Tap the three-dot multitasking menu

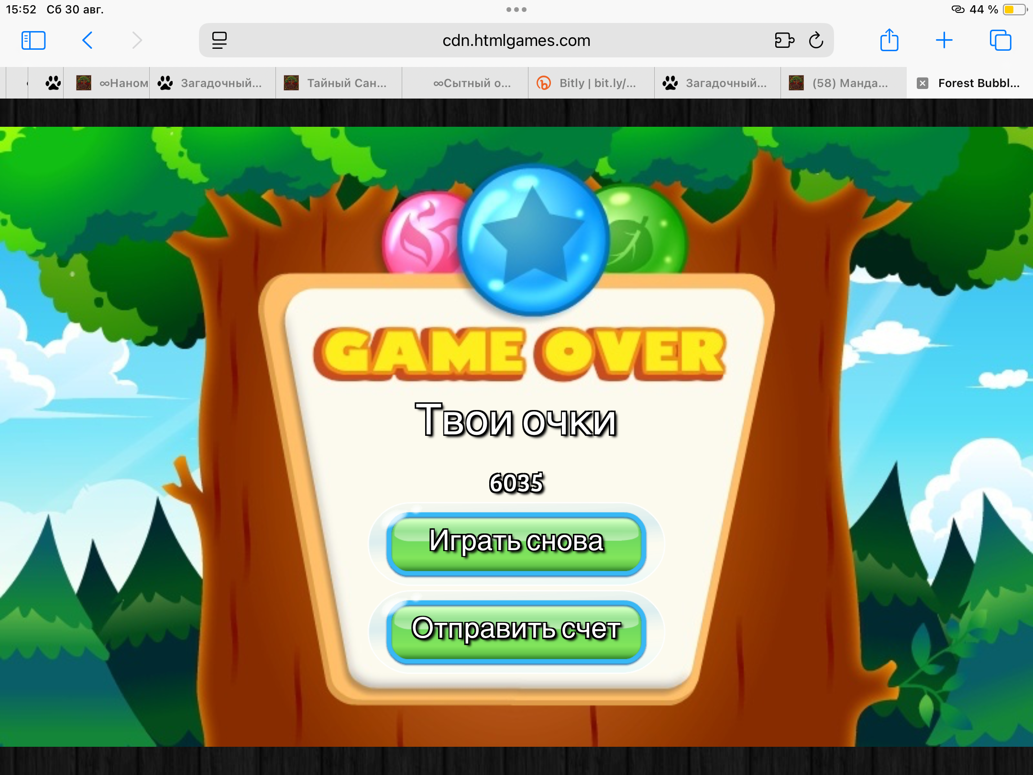(x=516, y=10)
